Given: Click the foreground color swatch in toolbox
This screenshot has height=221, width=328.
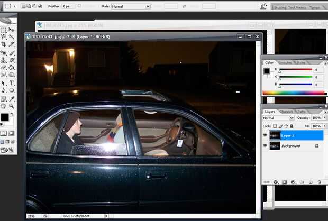Looking at the screenshot, I should pyautogui.click(x=5, y=117).
